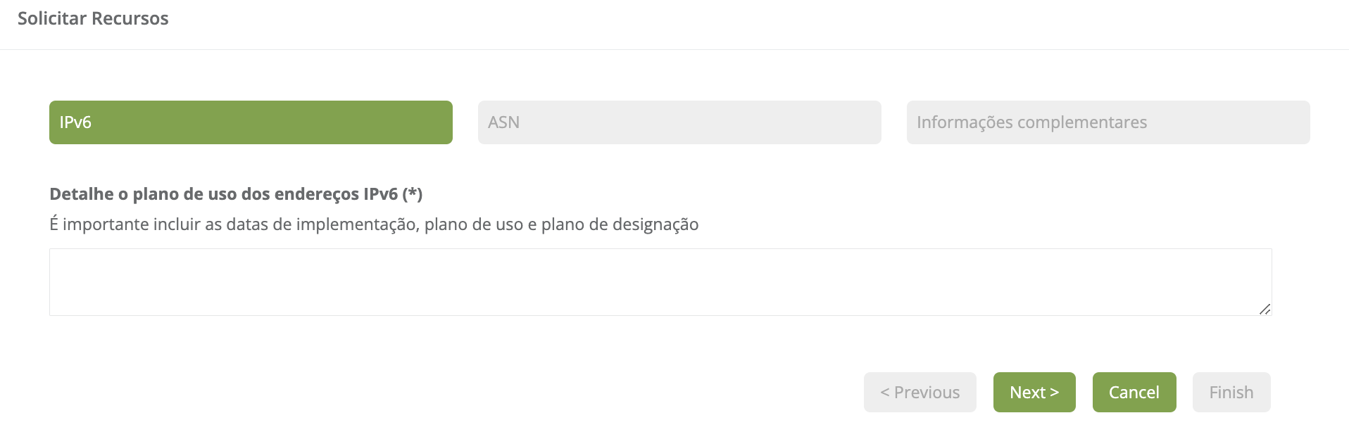Go to the complementary information step

[1108, 122]
